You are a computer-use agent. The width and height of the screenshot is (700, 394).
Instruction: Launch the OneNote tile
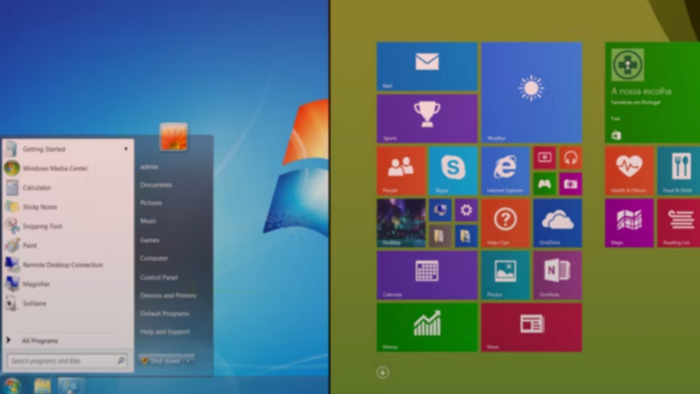pyautogui.click(x=557, y=275)
